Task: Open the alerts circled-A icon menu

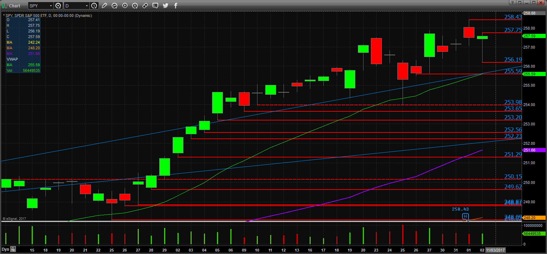Action: (x=135, y=6)
